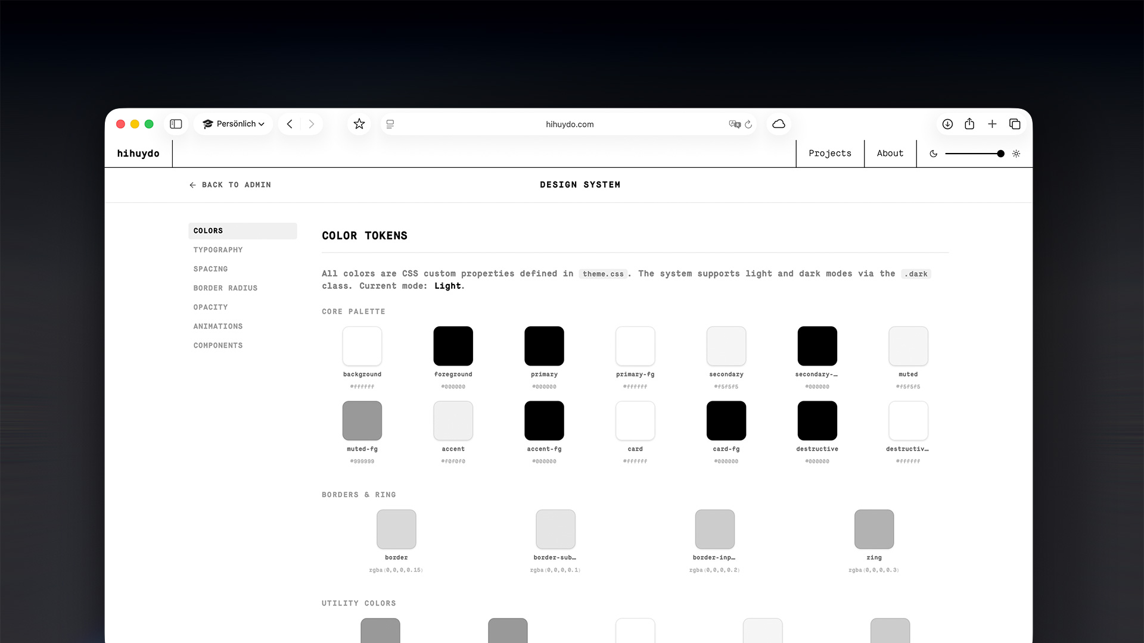
Task: Reload the page using the refresh icon
Action: (x=748, y=124)
